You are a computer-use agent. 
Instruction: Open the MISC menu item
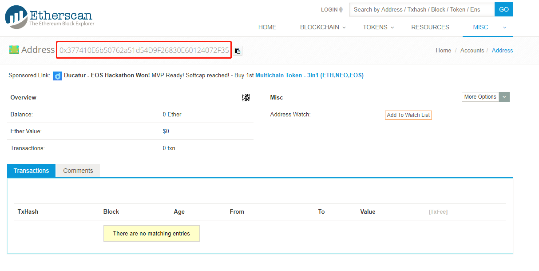click(x=480, y=27)
